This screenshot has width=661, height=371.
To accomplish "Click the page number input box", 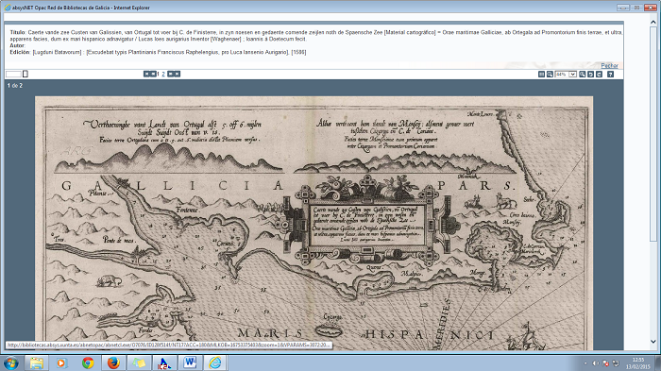I will (13, 74).
